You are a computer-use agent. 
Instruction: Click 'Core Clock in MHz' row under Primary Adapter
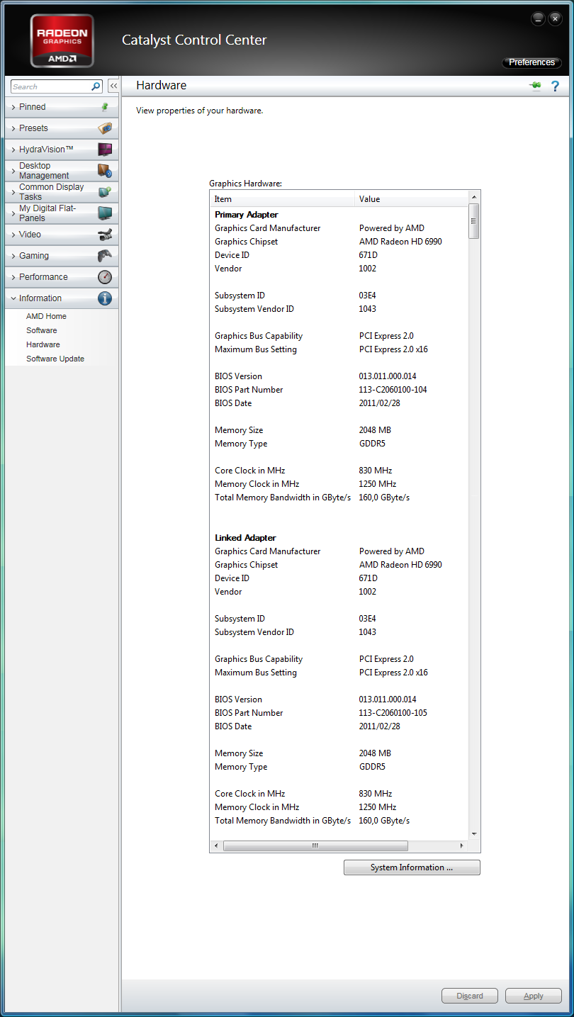[339, 471]
